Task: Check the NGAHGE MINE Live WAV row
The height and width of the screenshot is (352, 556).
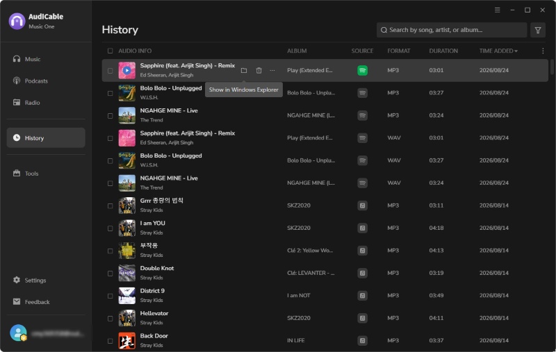Action: click(x=111, y=183)
